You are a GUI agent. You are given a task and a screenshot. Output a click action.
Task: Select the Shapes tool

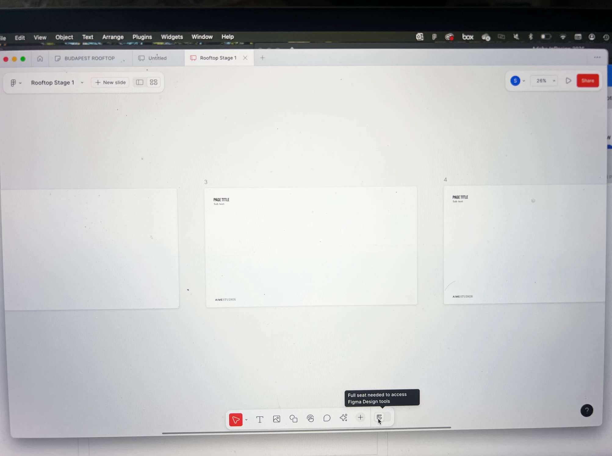[x=293, y=419]
